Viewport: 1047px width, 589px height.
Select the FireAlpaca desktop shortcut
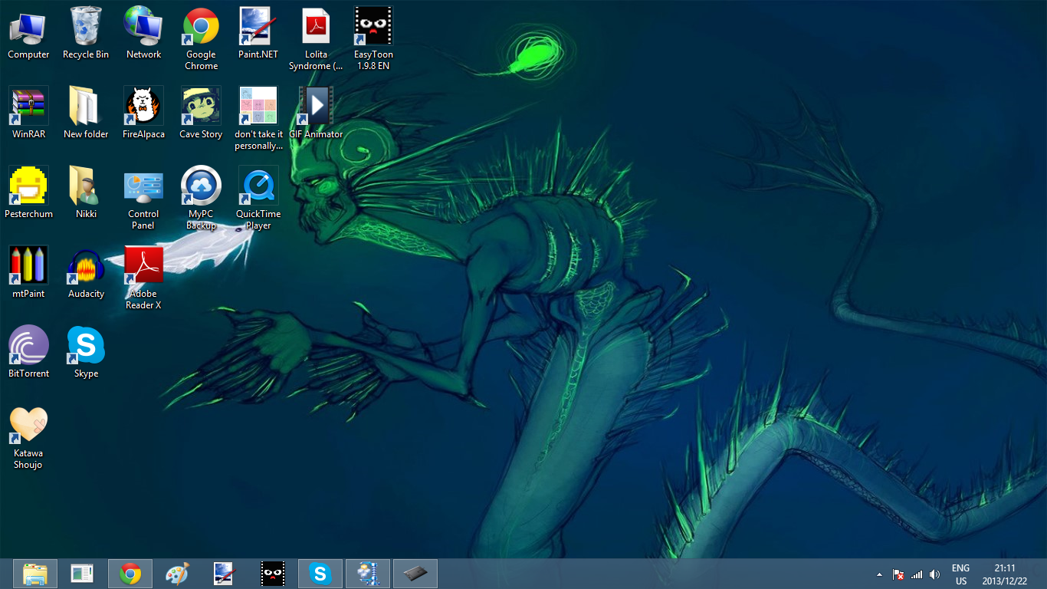click(143, 113)
